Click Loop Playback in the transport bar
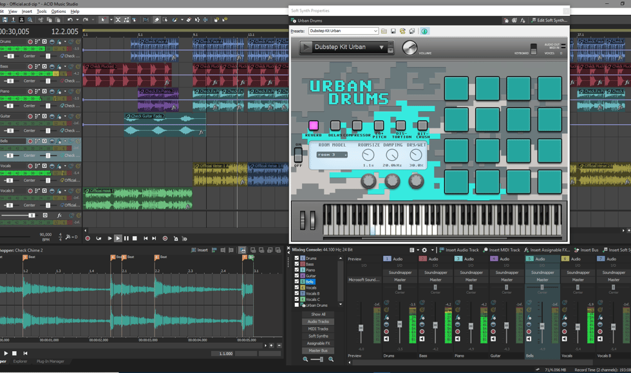 (99, 239)
